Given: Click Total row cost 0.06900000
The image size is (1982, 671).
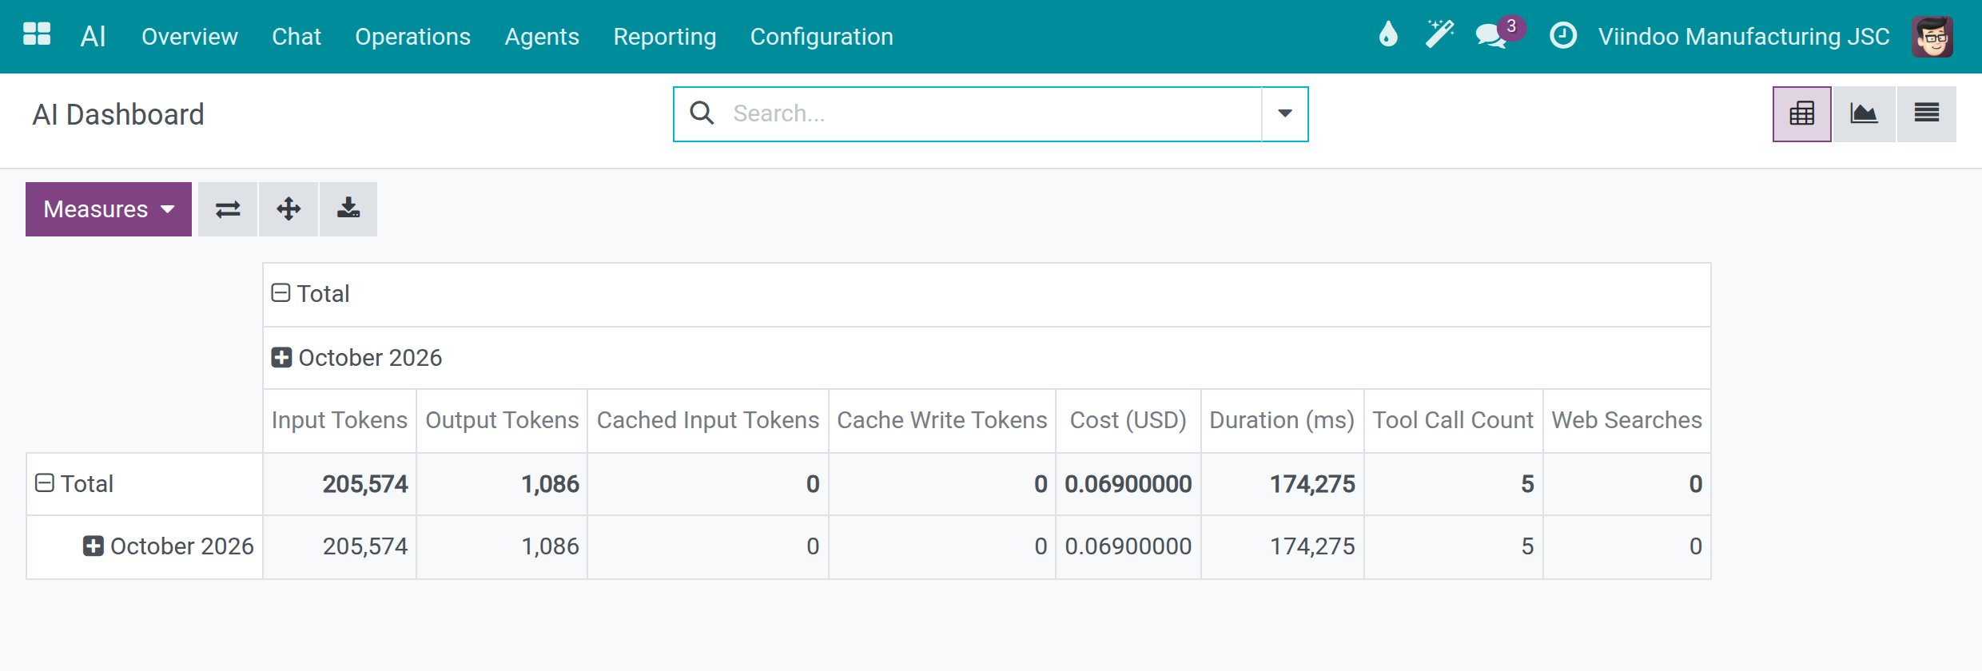Looking at the screenshot, I should point(1128,484).
